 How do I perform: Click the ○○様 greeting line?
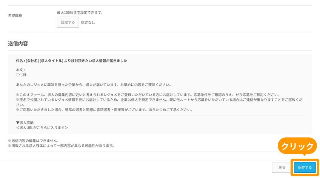(21, 75)
